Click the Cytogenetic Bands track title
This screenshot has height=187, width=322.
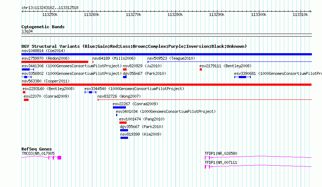coord(43,27)
